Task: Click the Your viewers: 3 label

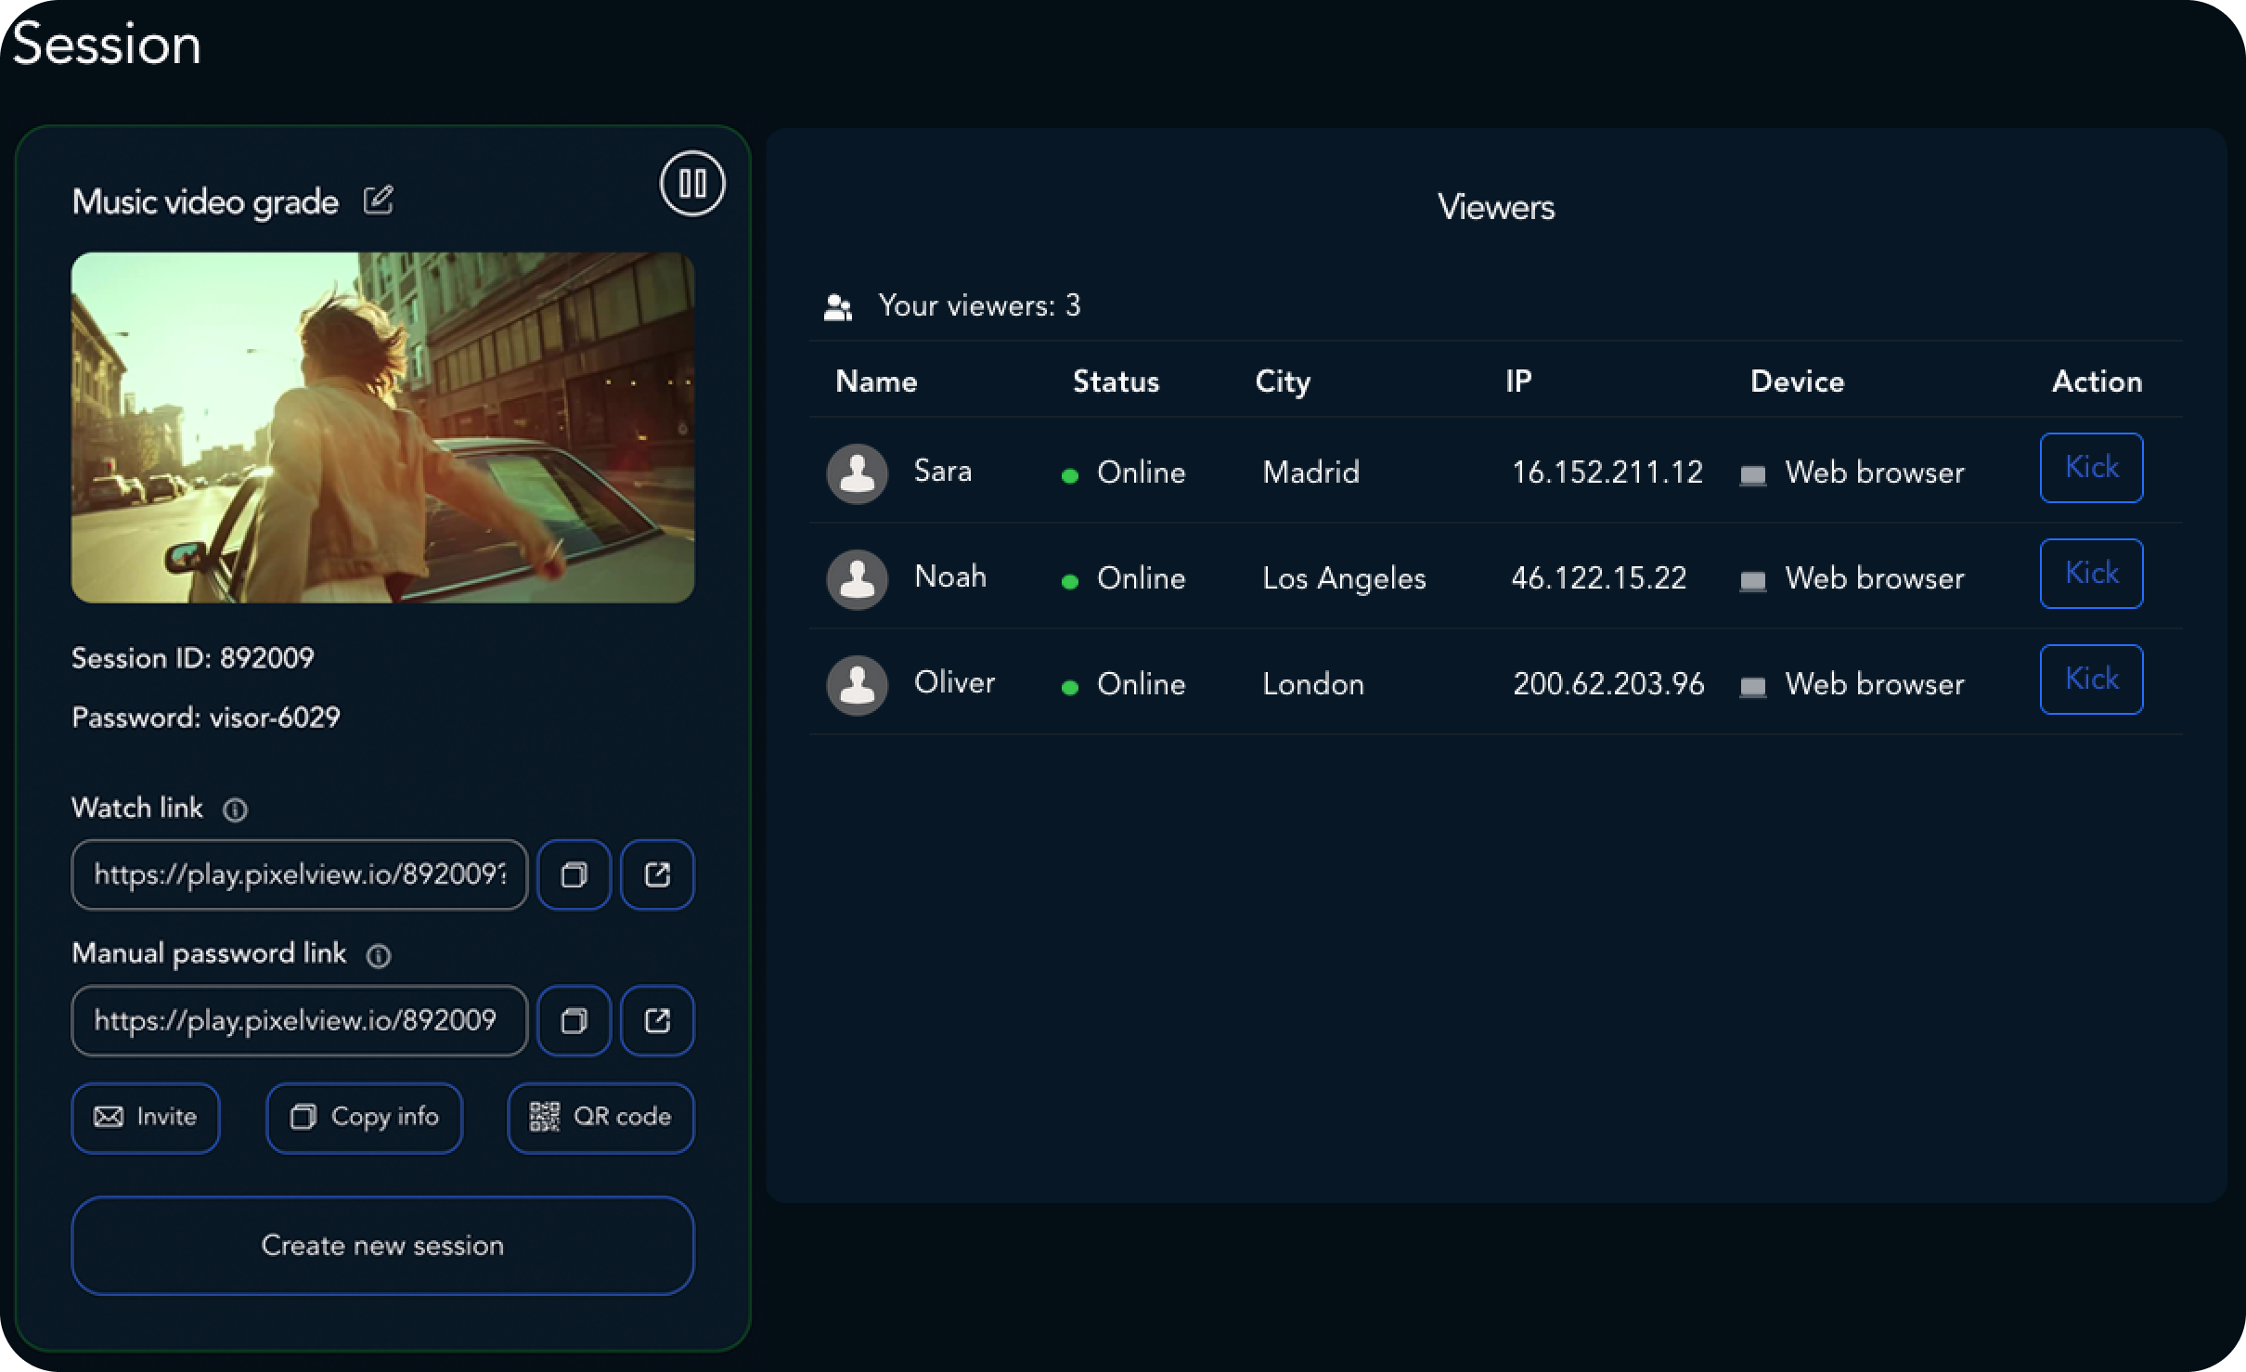Action: click(979, 306)
